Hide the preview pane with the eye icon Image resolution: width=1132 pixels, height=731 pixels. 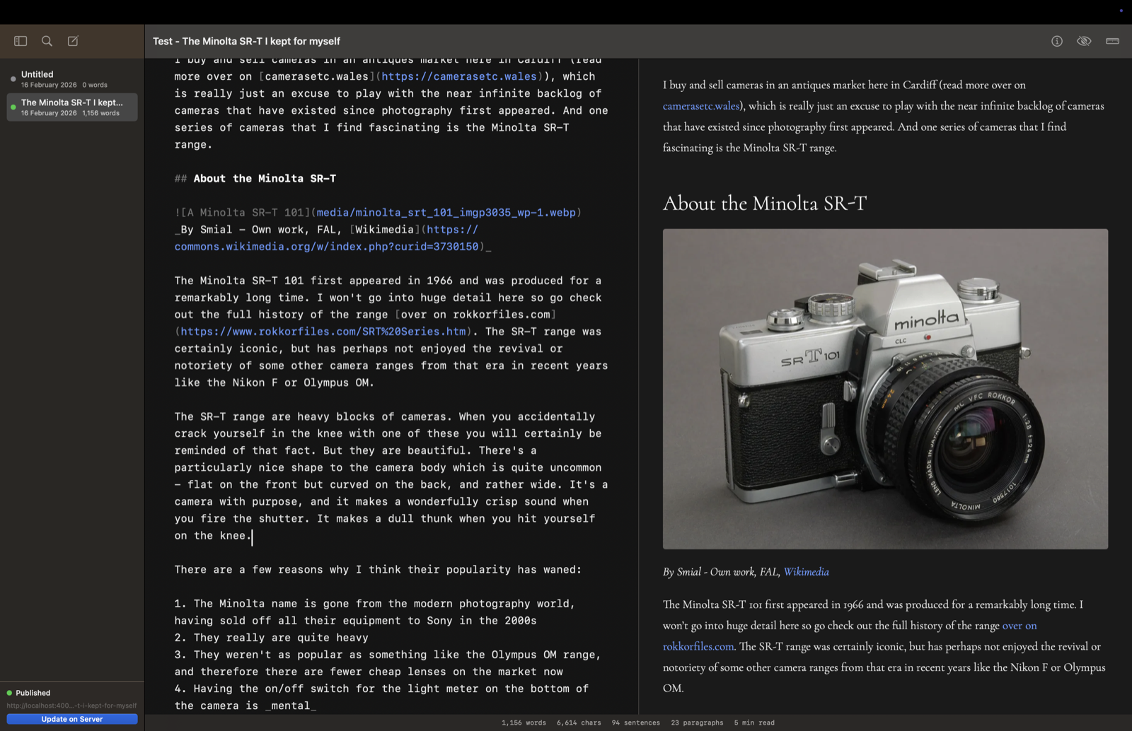tap(1084, 40)
